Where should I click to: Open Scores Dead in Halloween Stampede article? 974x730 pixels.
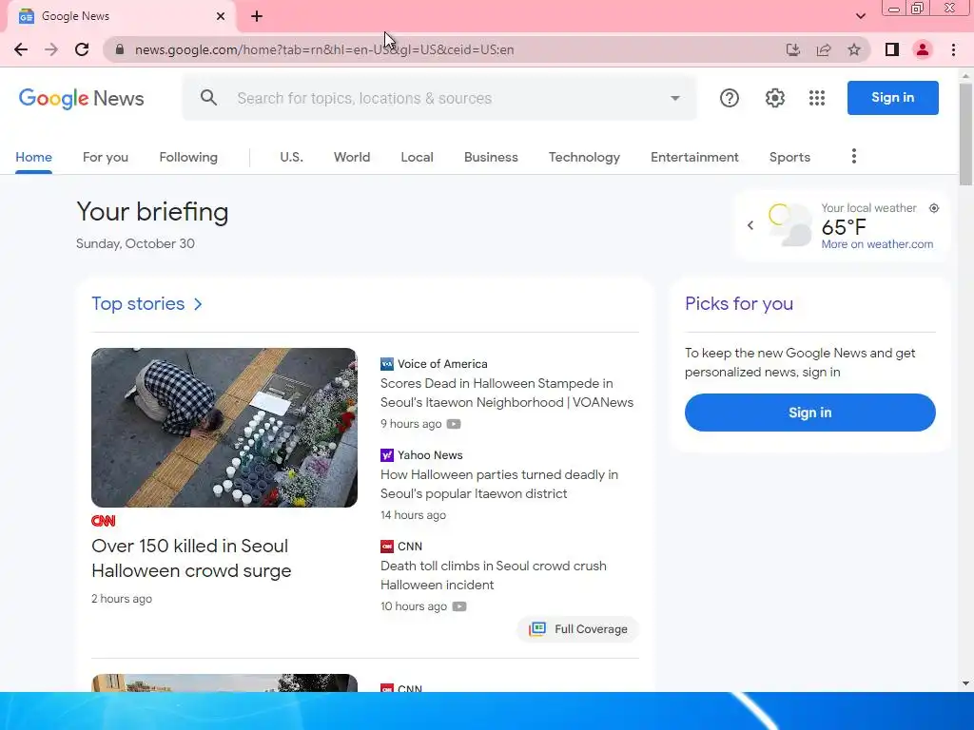click(x=507, y=393)
